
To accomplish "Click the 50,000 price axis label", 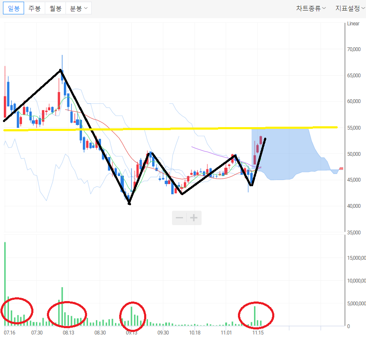I will click(354, 154).
